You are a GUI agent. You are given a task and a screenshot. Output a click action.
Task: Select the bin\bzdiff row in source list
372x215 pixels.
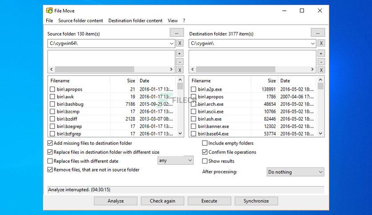[113, 119]
